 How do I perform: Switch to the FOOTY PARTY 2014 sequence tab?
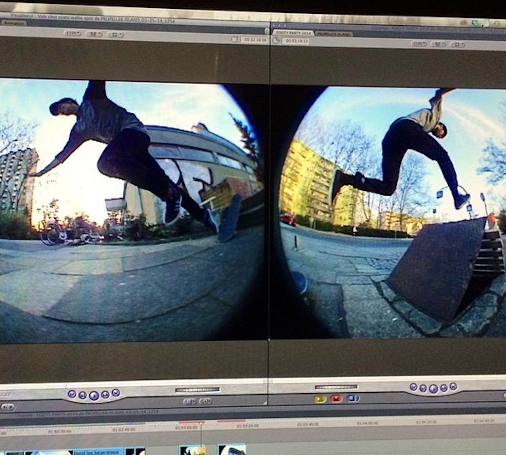coord(295,33)
